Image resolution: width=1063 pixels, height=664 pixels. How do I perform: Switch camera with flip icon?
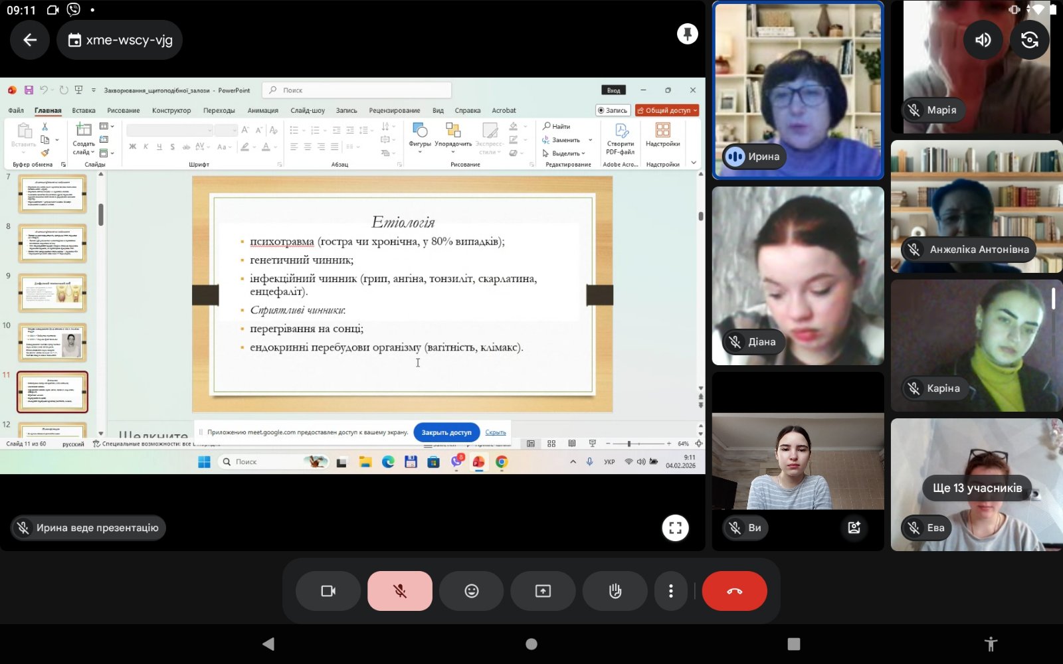coord(1029,40)
